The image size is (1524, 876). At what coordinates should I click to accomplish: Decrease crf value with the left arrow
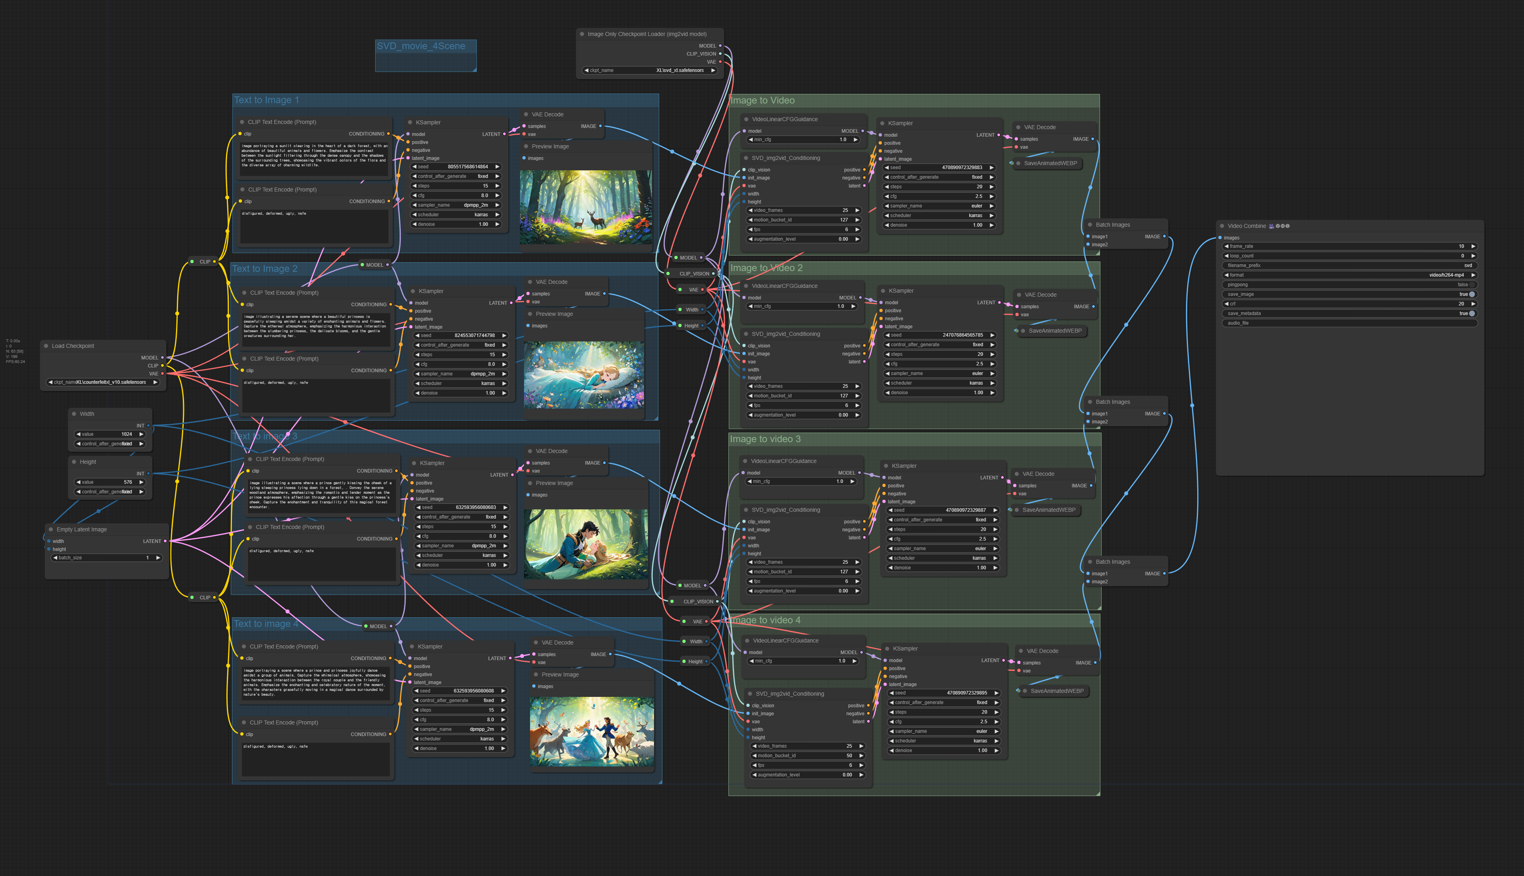1226,304
